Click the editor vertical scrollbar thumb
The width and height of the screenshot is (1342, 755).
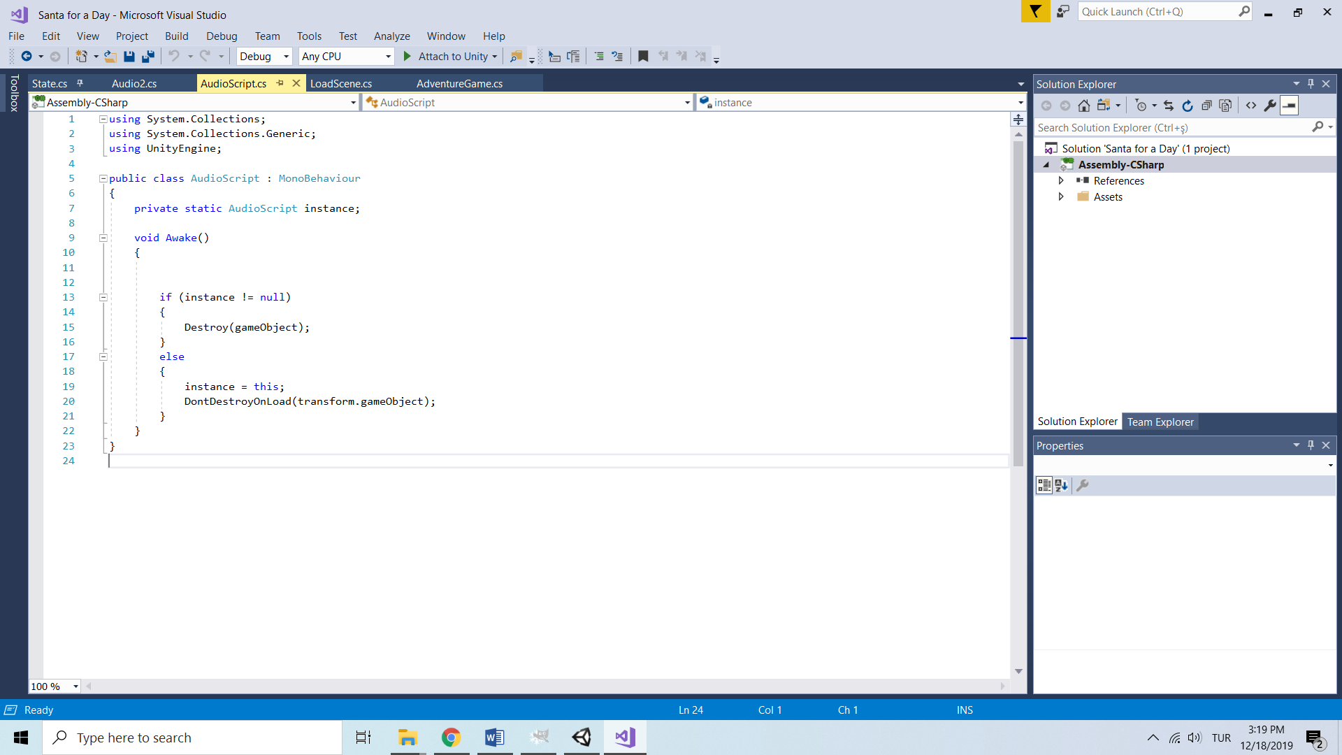1018,294
